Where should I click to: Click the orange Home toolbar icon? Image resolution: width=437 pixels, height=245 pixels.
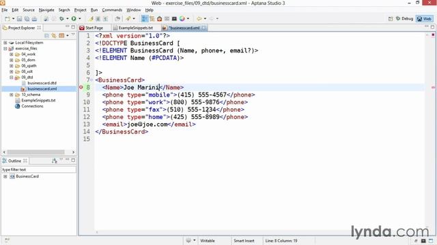point(159,18)
